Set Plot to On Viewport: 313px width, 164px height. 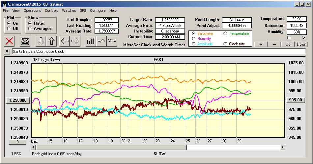[9, 23]
